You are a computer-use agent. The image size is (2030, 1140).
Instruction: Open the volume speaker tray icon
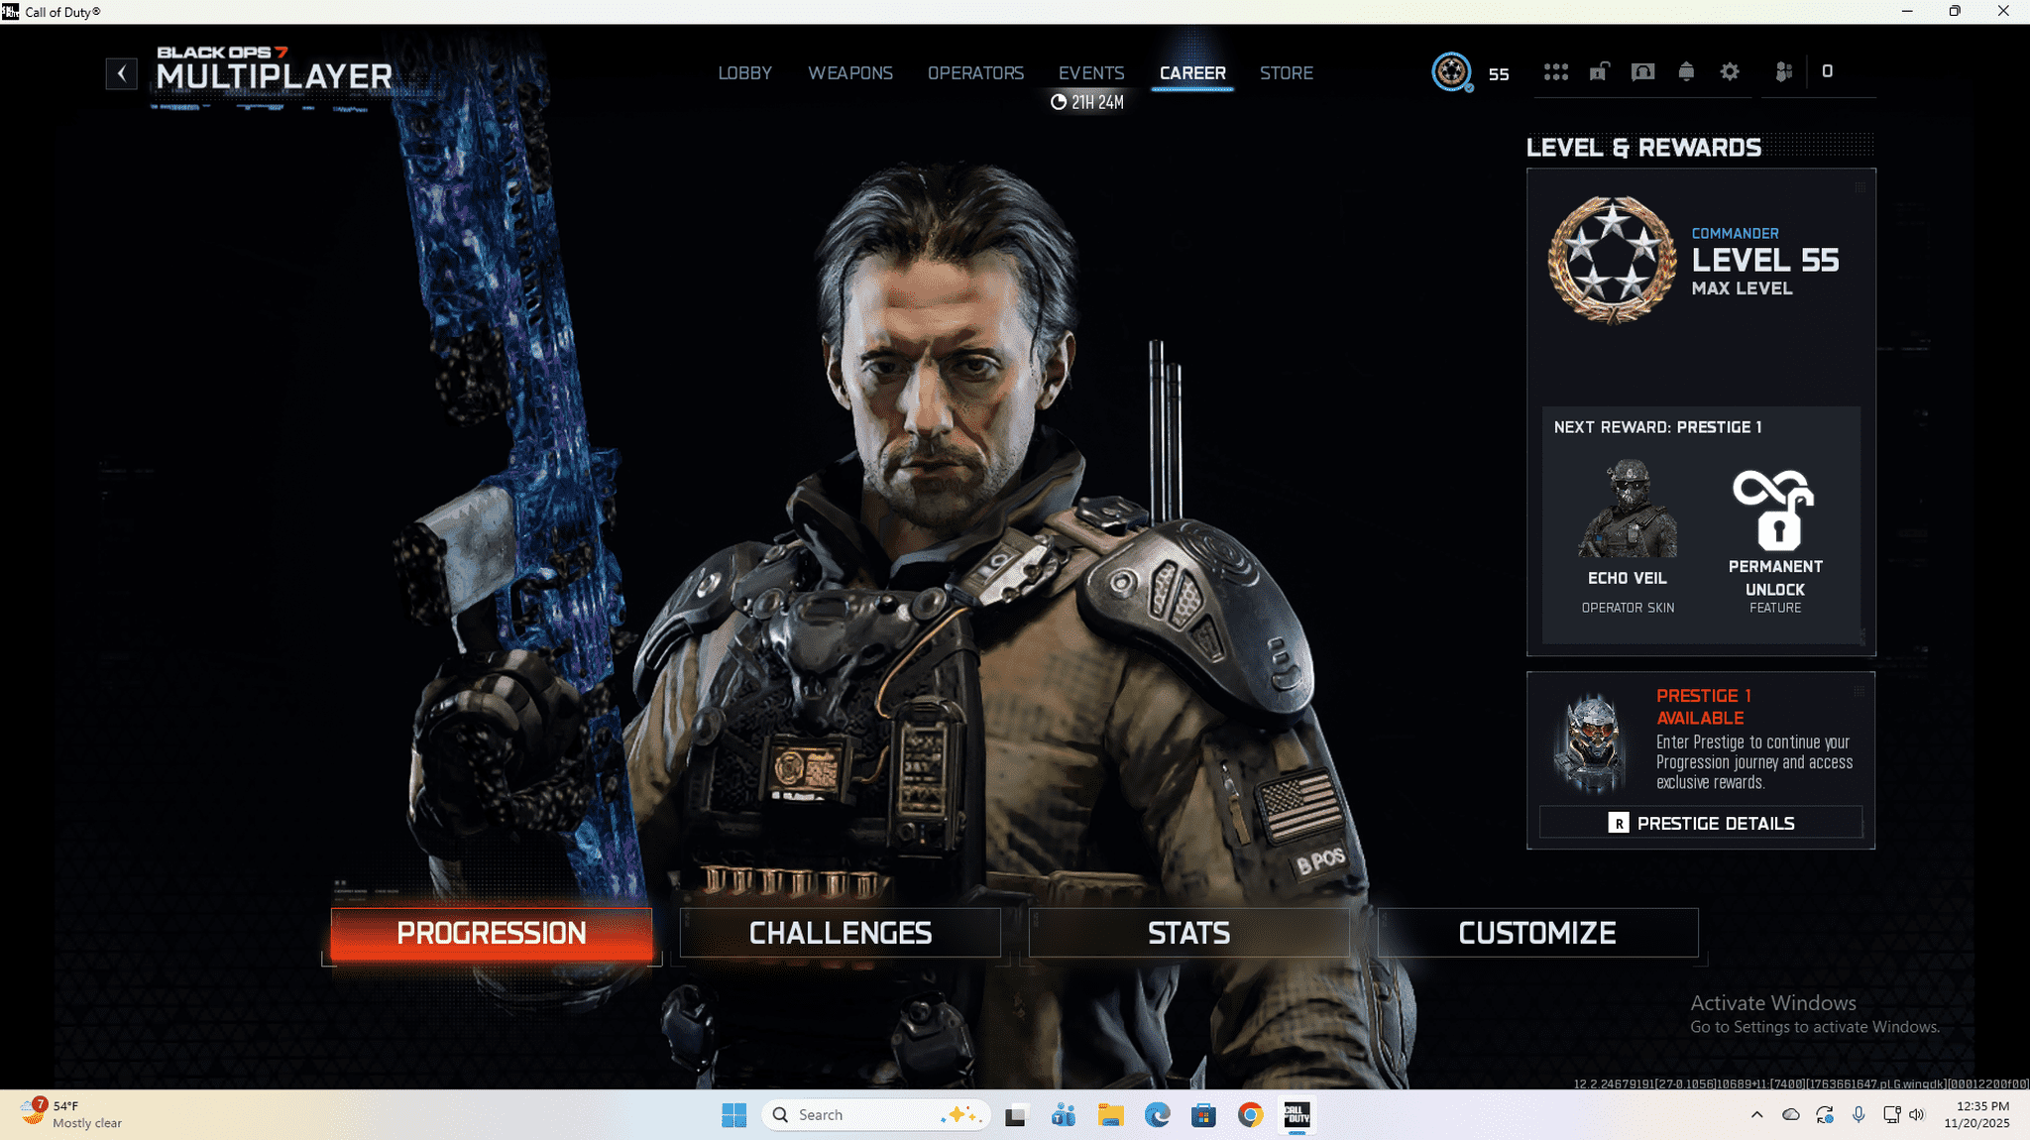[x=1917, y=1115]
